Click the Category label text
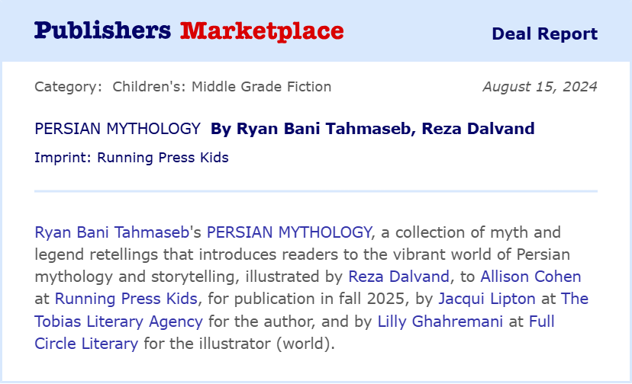 [68, 87]
